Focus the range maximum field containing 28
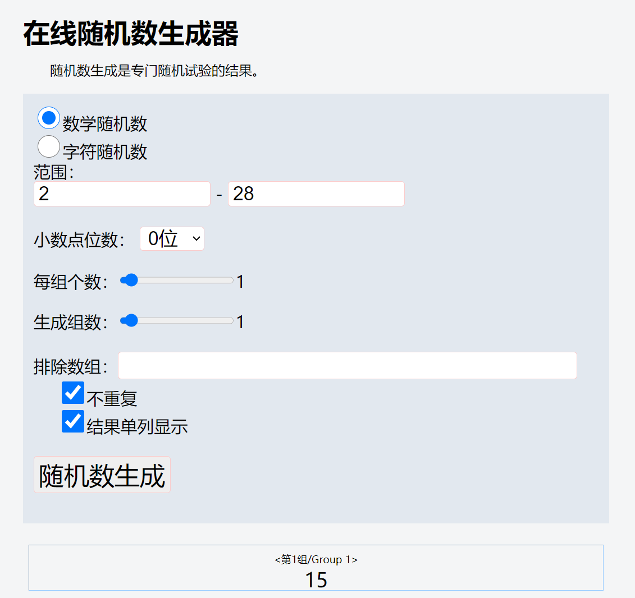This screenshot has width=635, height=598. tap(316, 194)
